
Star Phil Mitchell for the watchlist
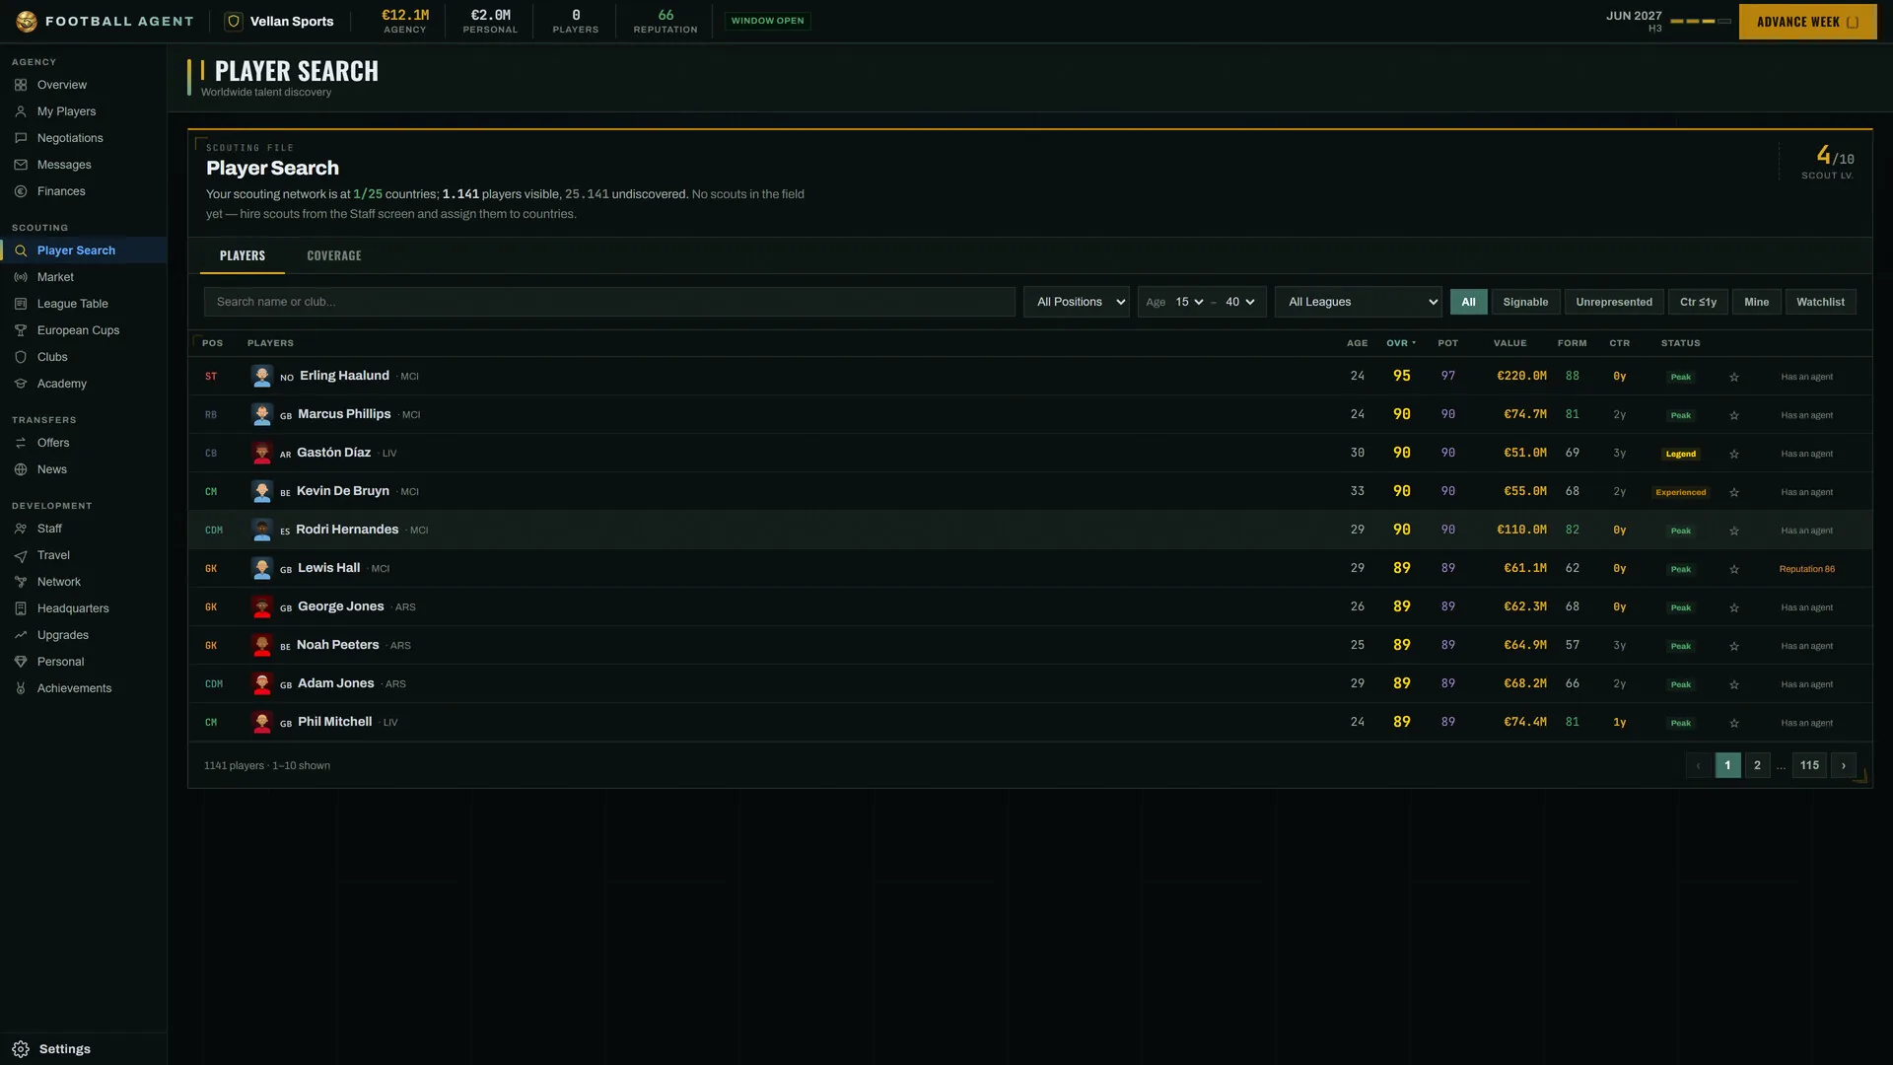tap(1734, 723)
